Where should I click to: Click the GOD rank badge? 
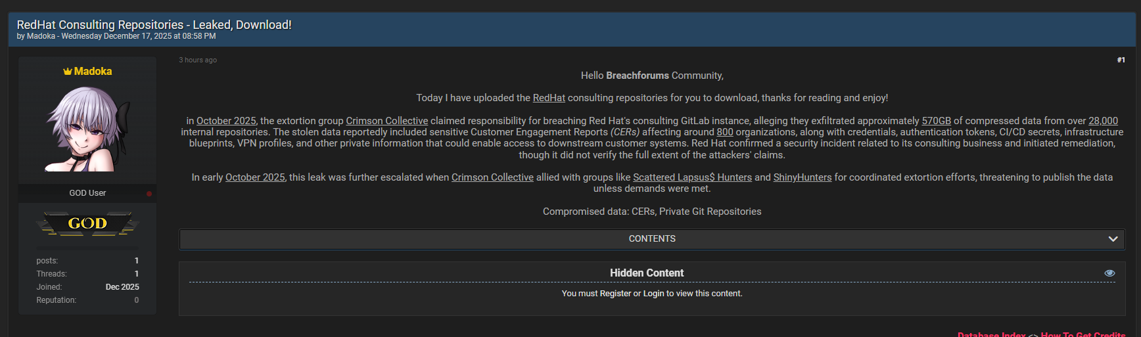coord(87,223)
